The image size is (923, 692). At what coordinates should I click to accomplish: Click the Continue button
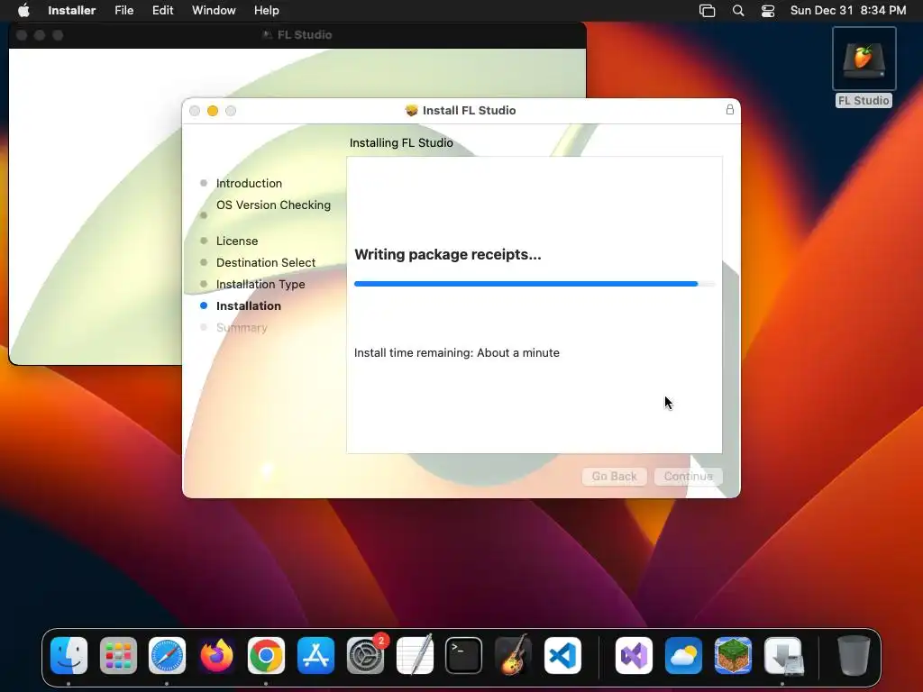[688, 476]
